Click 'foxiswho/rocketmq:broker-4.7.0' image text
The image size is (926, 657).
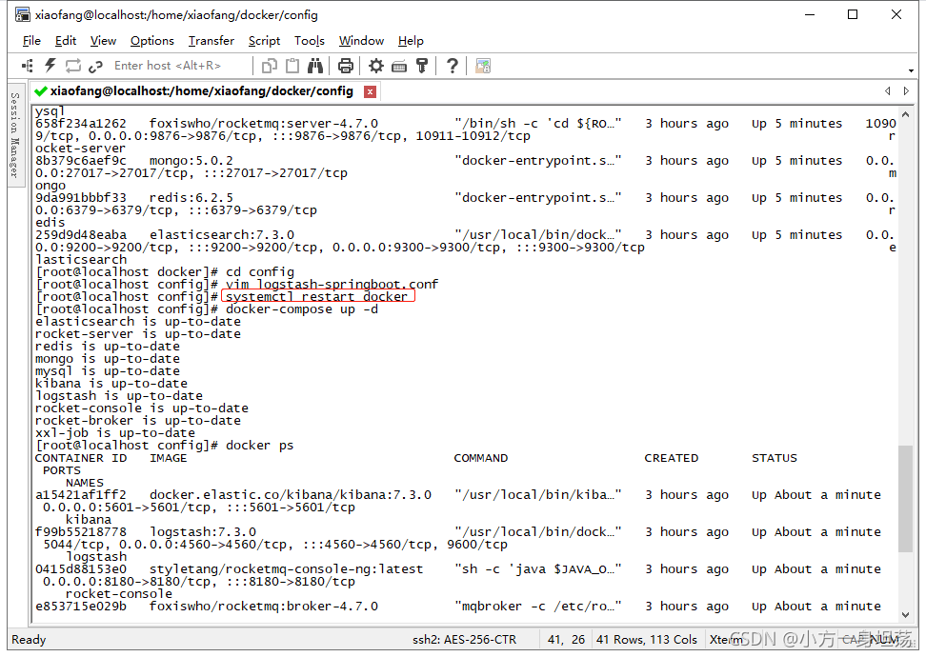(263, 607)
